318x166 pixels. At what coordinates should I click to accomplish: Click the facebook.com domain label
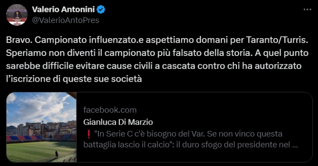tap(110, 110)
